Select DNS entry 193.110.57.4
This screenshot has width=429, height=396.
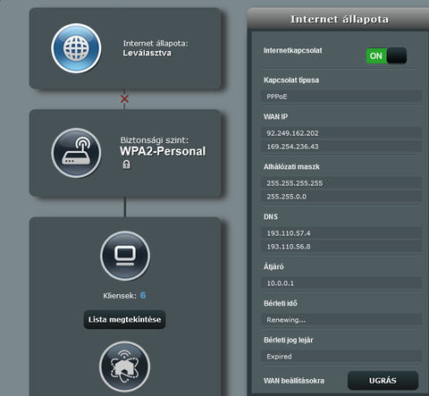point(341,233)
